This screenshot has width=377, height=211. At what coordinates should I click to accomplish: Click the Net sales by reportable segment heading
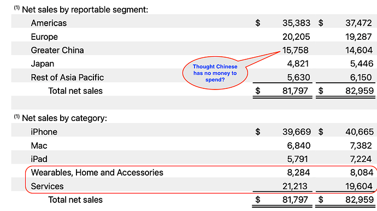pyautogui.click(x=85, y=10)
